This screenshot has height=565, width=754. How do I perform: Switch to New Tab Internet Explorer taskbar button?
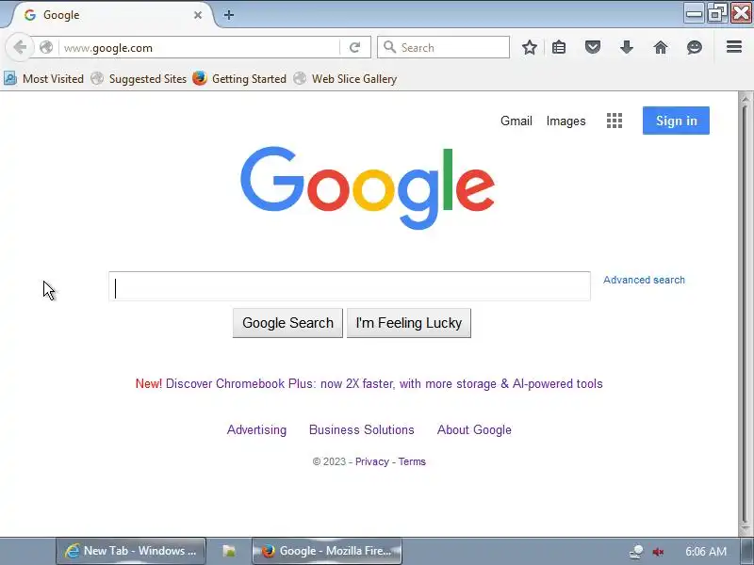point(131,551)
